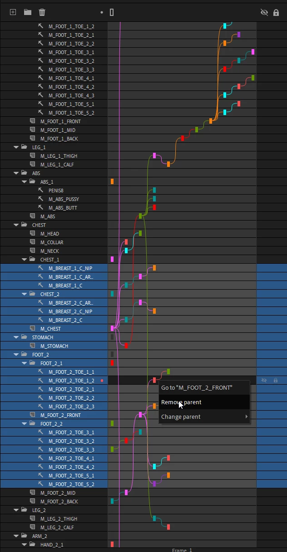Click the magenta color swatch on CHEST_1 row
This screenshot has width=287, height=552.
tap(112, 260)
